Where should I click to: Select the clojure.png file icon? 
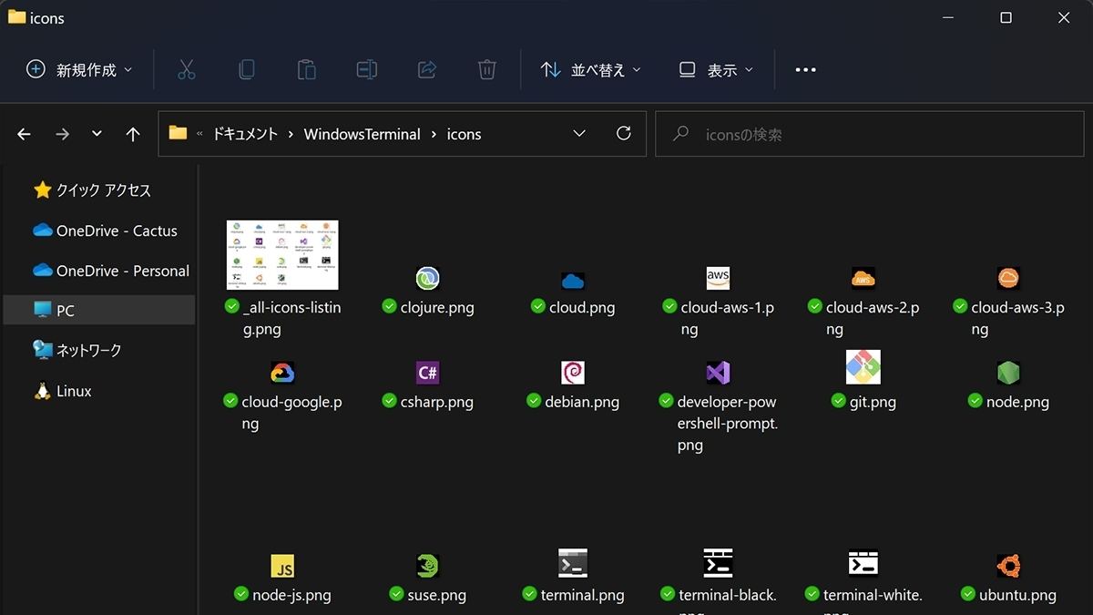point(427,278)
